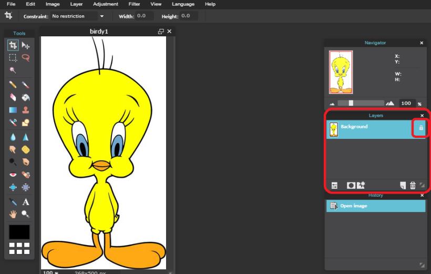Select the Lasso tool
The image size is (431, 274).
click(x=25, y=58)
